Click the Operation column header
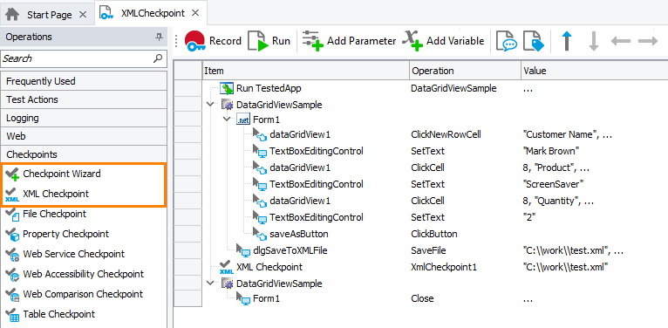668x328 pixels. [x=465, y=71]
